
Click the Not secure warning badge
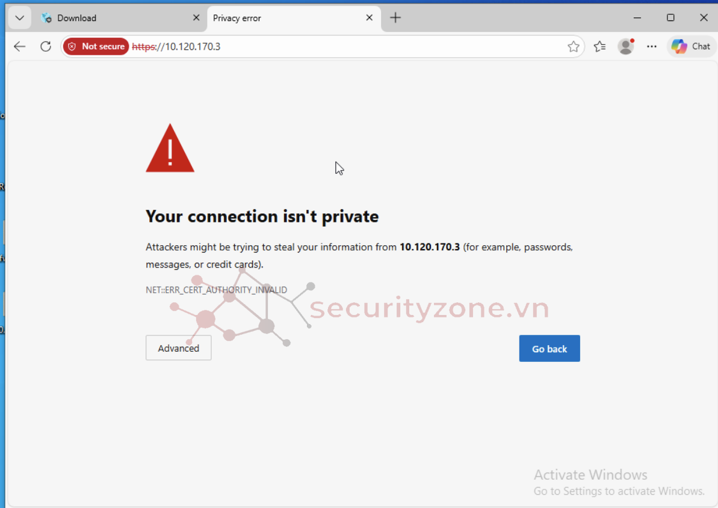(x=96, y=46)
